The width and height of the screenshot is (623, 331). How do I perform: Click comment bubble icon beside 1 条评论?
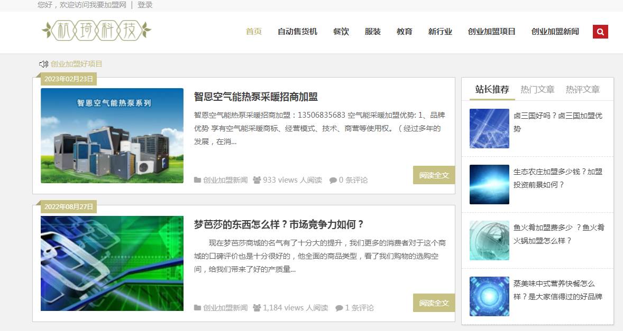click(x=339, y=308)
